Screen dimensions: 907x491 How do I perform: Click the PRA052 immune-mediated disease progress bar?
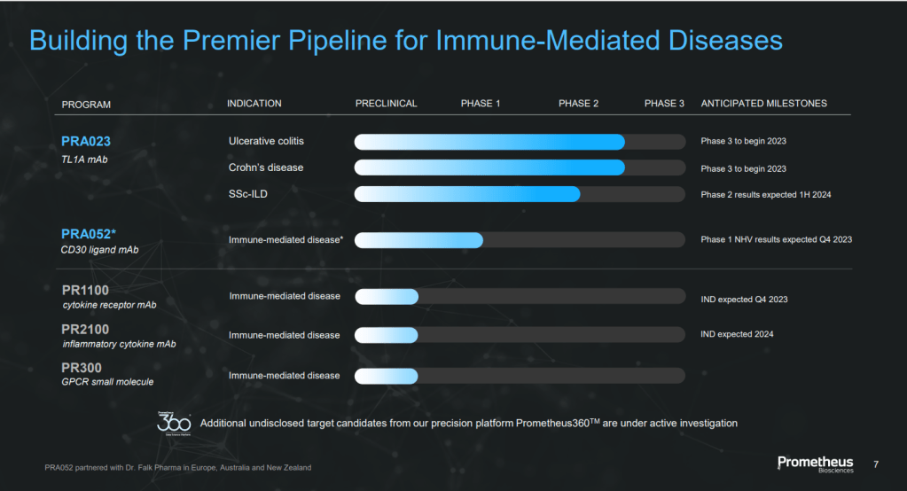coord(418,239)
